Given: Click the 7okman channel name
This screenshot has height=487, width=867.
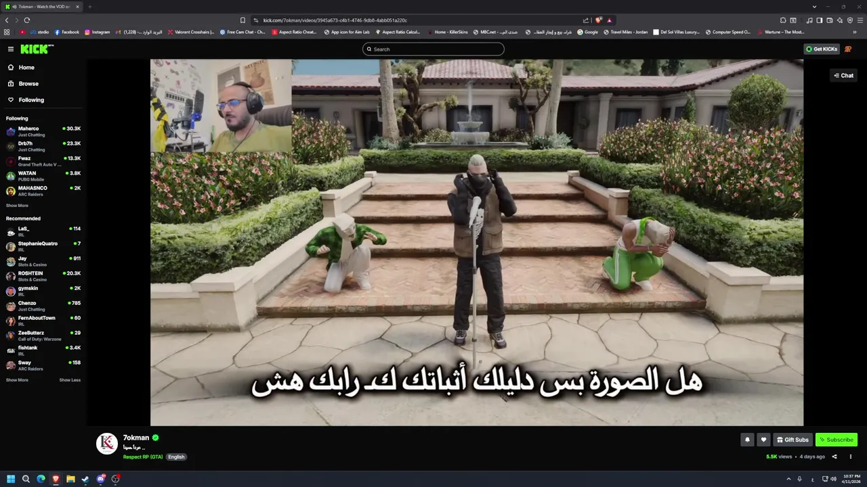Looking at the screenshot, I should point(136,438).
